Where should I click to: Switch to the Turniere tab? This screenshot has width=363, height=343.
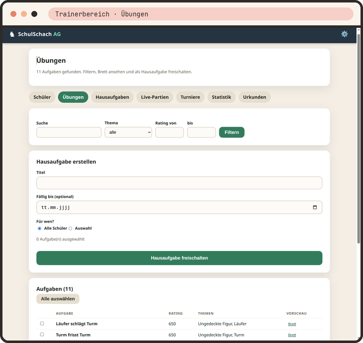pyautogui.click(x=190, y=97)
